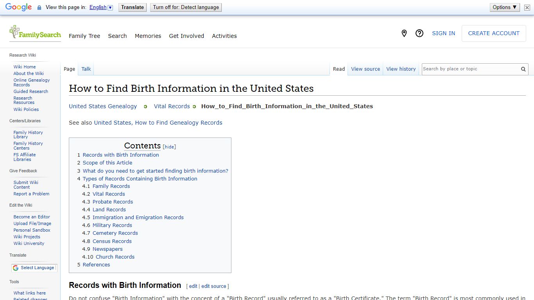This screenshot has height=300, width=534.
Task: Click edit source link beside section heading
Action: click(x=213, y=286)
